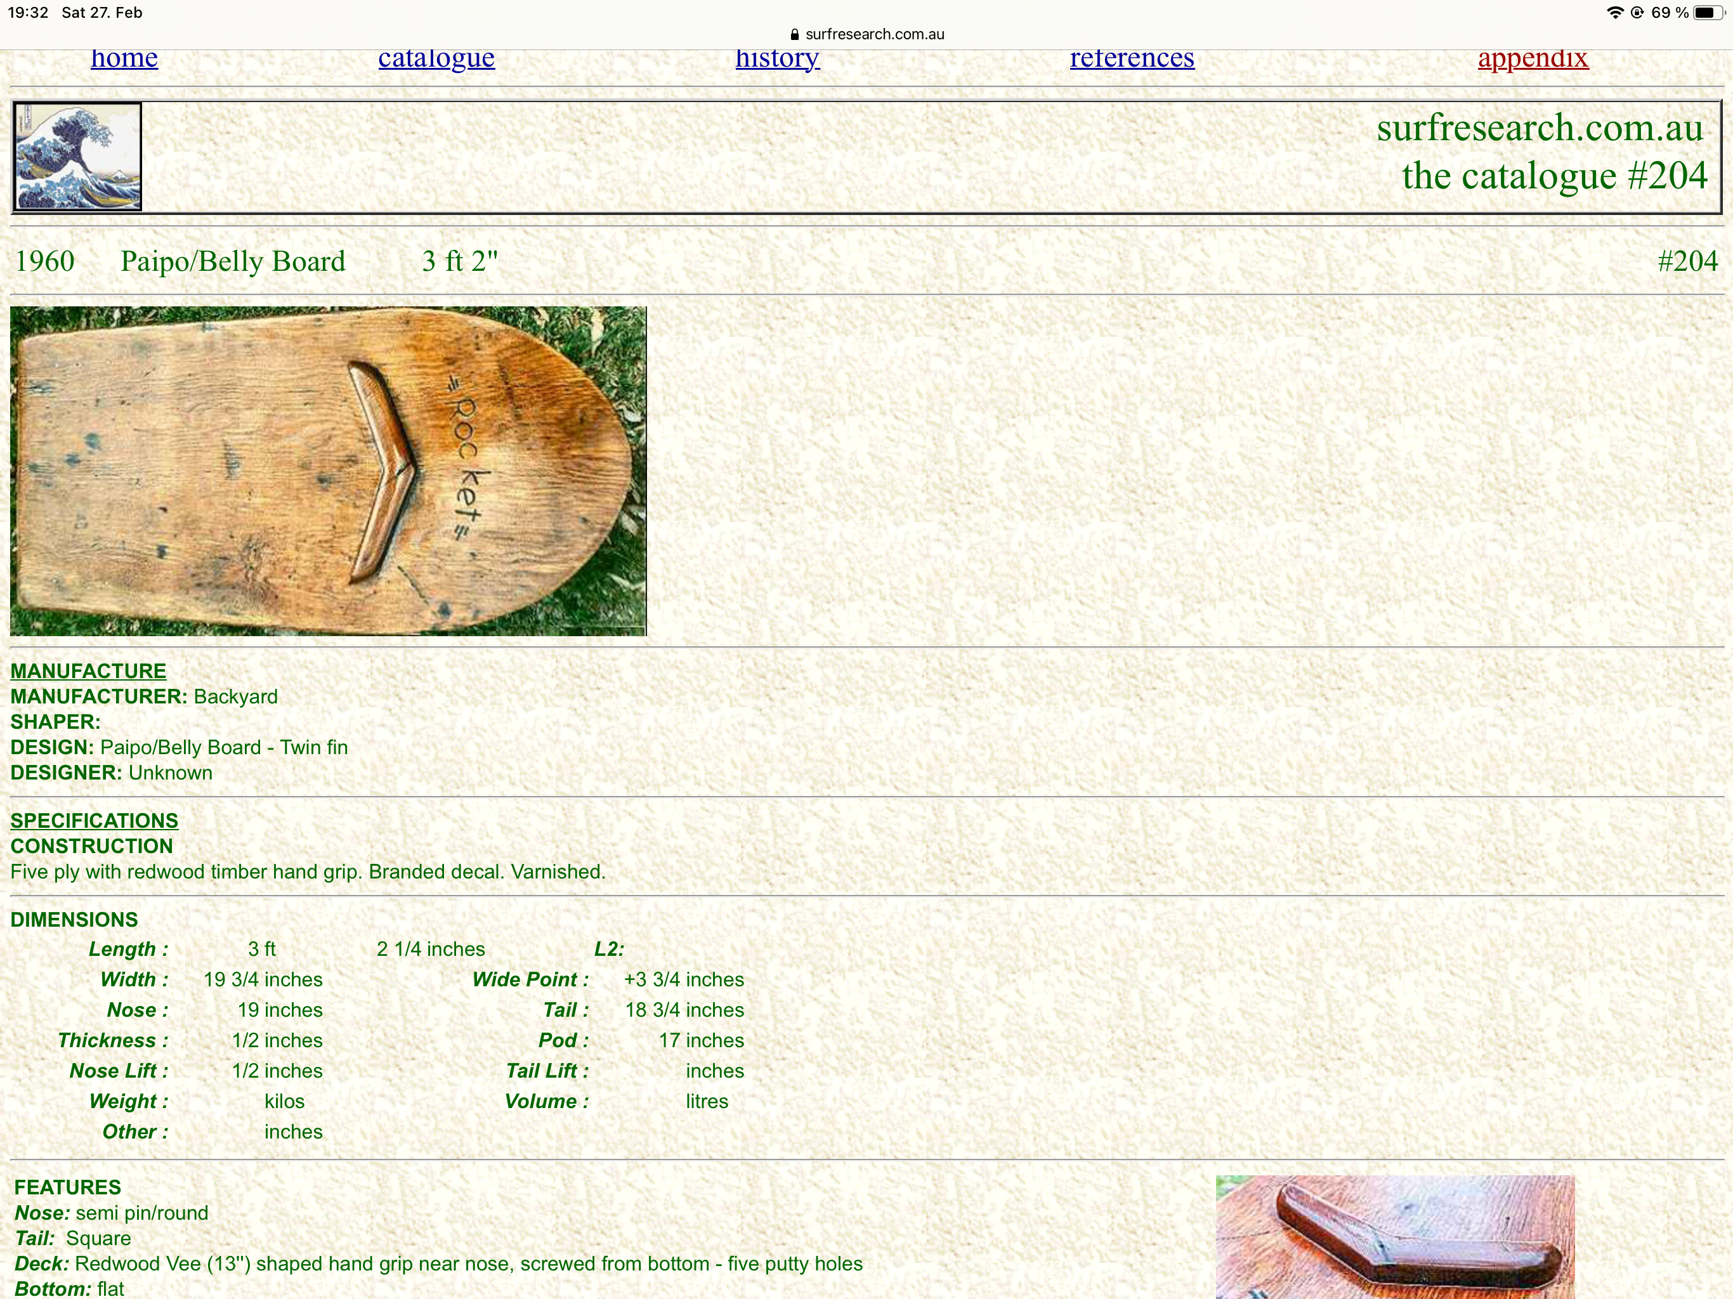Viewport: 1733px width, 1299px height.
Task: Click the surfresearch.com.au green header title
Action: pyautogui.click(x=1539, y=127)
